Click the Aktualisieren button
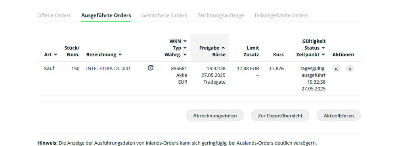Image resolution: width=396 pixels, height=146 pixels. click(x=339, y=115)
